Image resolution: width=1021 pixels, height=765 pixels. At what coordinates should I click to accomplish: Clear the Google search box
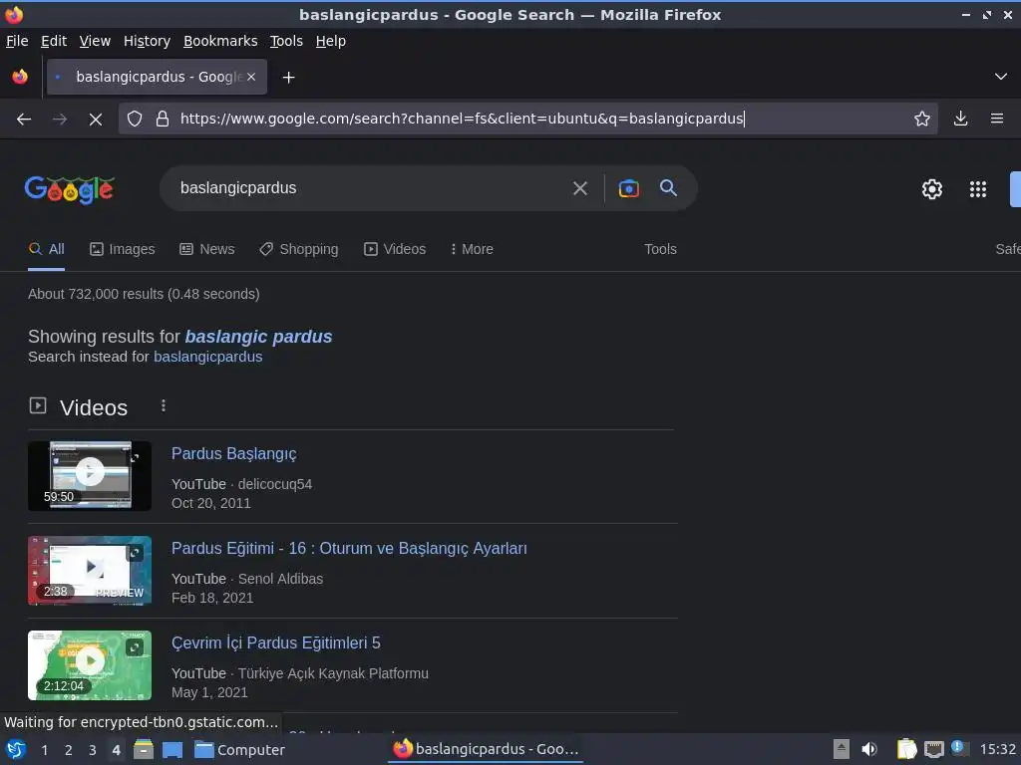[x=579, y=188]
